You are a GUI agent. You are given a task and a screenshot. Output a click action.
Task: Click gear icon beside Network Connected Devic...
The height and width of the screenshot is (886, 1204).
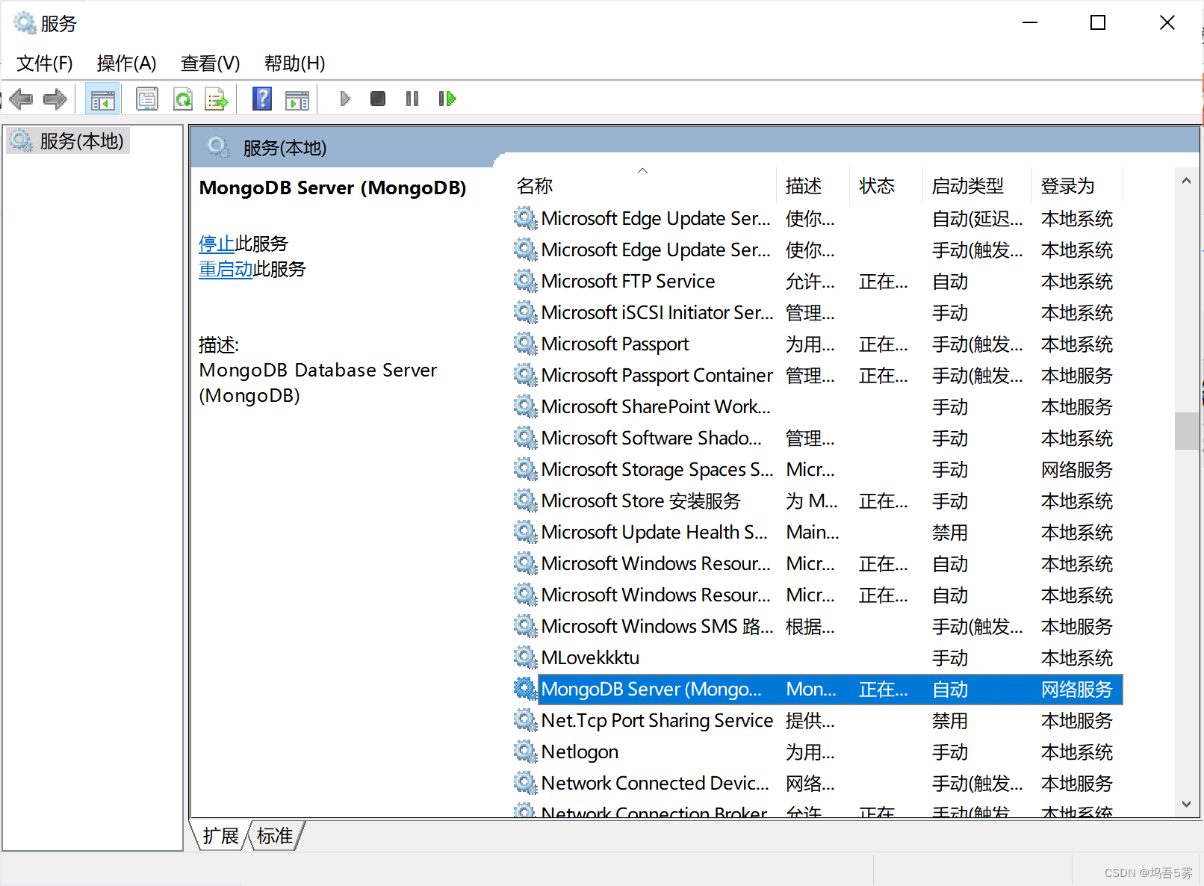pyautogui.click(x=526, y=784)
